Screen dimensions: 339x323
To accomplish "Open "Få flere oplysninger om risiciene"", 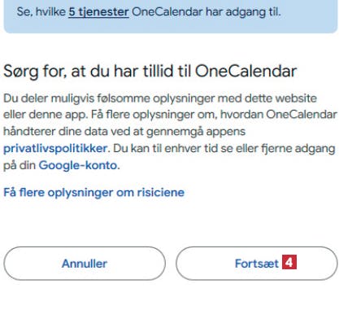I will (93, 193).
